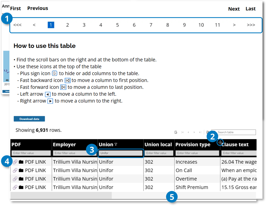Click the Union local filter field
Viewport: 266px width, 206px height.
pyautogui.click(x=159, y=153)
